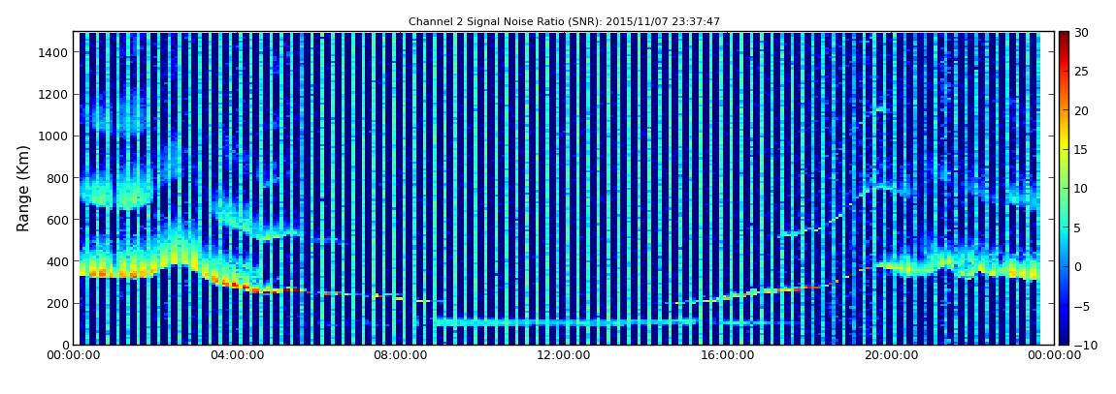Click the colorbar value 15

[x=1082, y=150]
